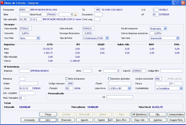Image resolution: width=186 pixels, height=125 pixels.
Task: Click the ellipsis button beside Nota Fiscal
Action: (75, 14)
